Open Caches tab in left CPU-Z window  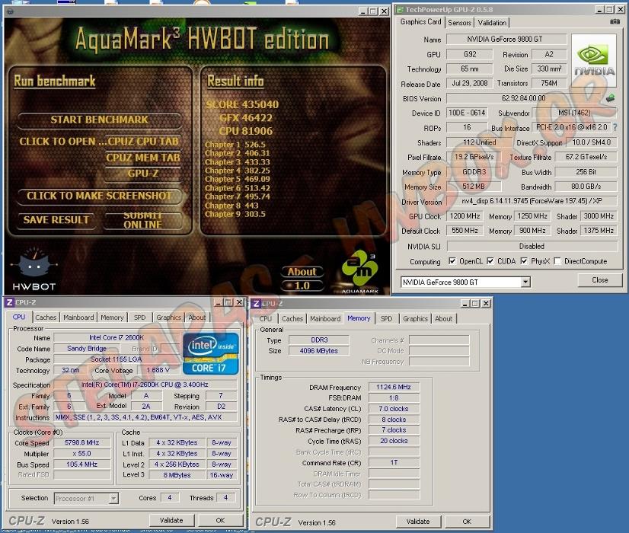coord(46,318)
